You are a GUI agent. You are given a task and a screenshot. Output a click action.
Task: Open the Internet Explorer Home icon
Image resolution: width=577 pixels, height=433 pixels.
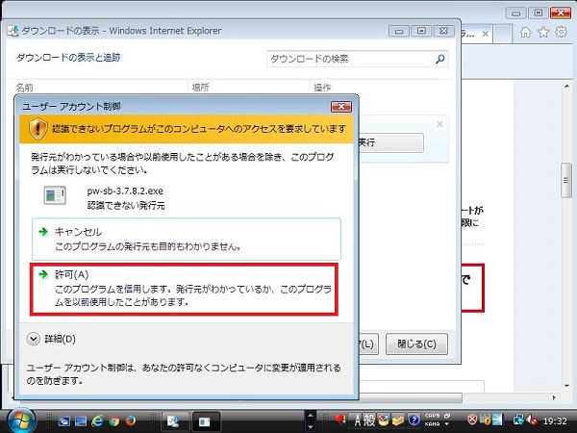click(x=525, y=33)
